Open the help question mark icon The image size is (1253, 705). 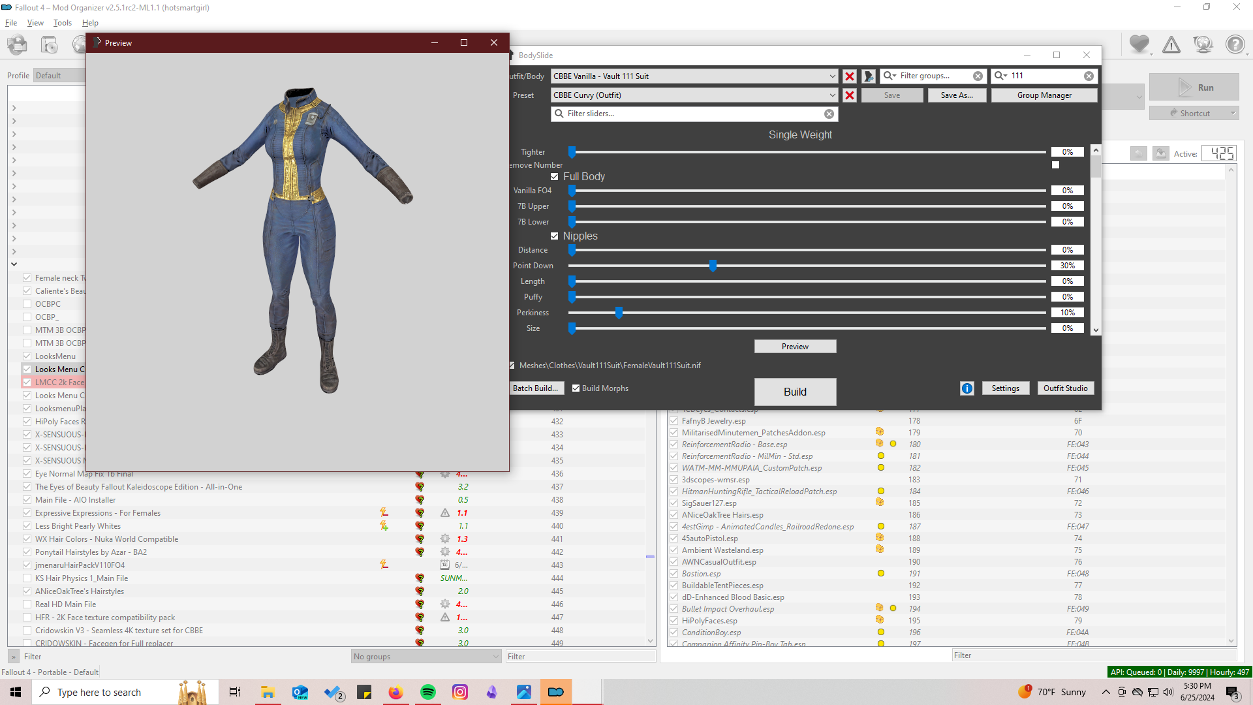pyautogui.click(x=1235, y=44)
